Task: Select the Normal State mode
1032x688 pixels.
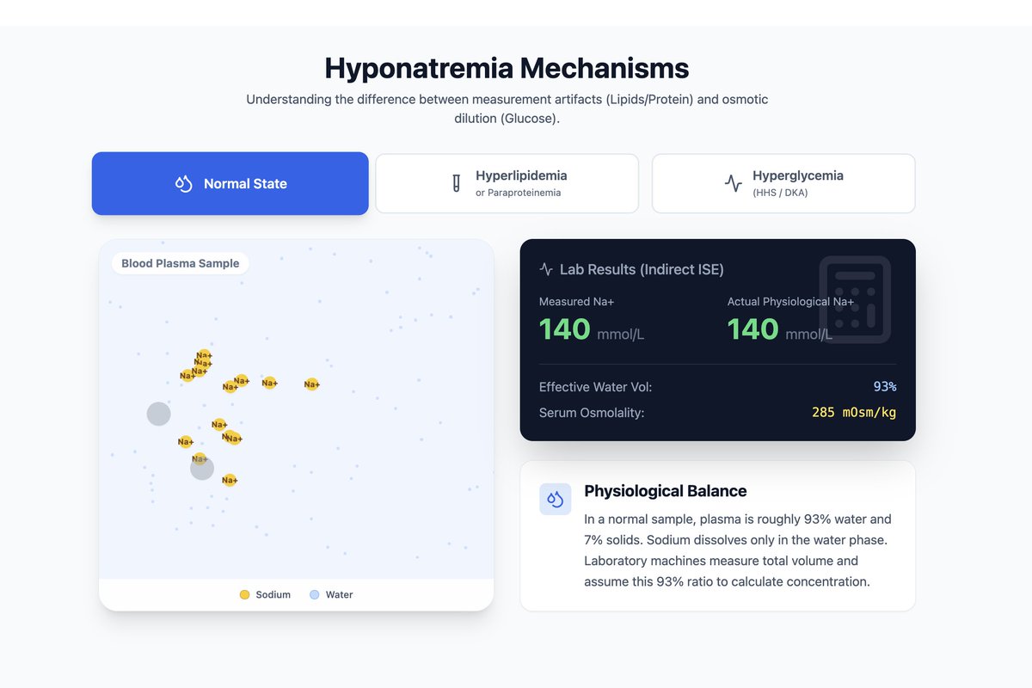Action: (230, 183)
